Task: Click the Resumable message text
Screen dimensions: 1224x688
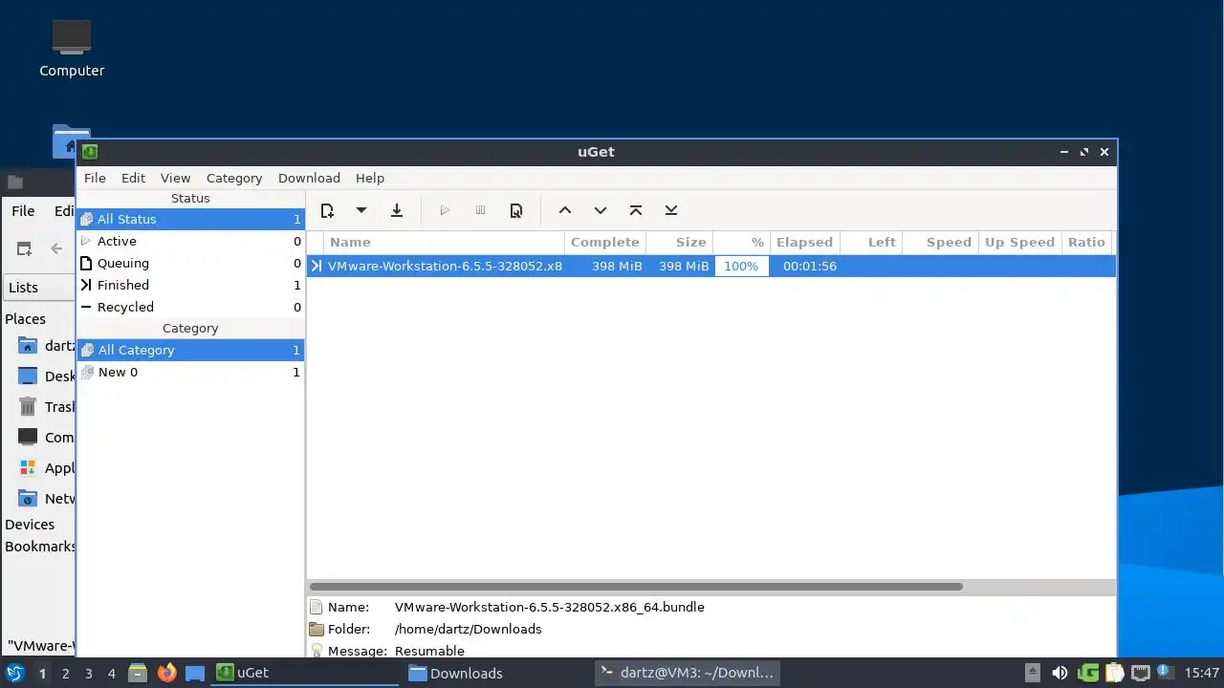Action: click(429, 651)
